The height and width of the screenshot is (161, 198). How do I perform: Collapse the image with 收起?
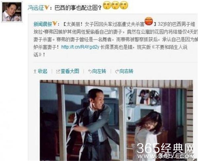click(x=43, y=71)
